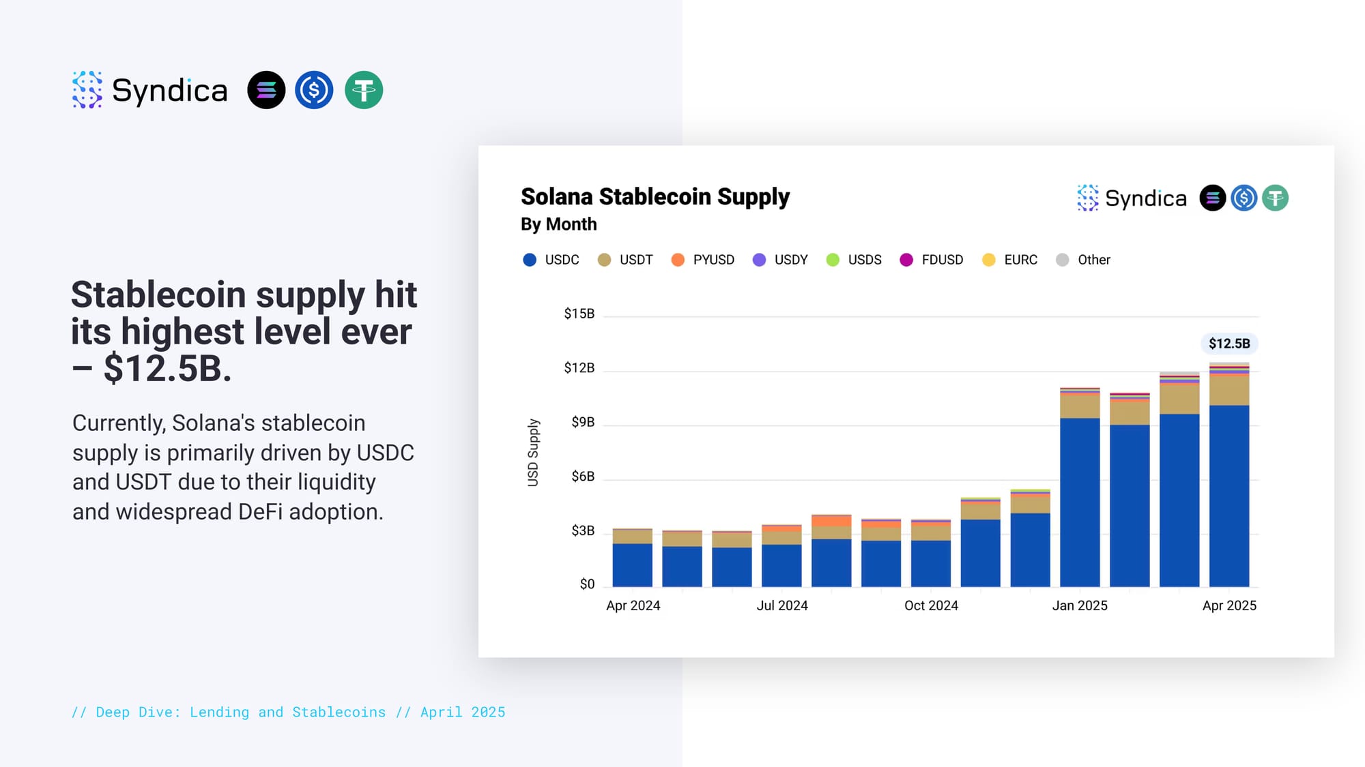The width and height of the screenshot is (1365, 767).
Task: Toggle the USDY legend entry
Action: (780, 260)
